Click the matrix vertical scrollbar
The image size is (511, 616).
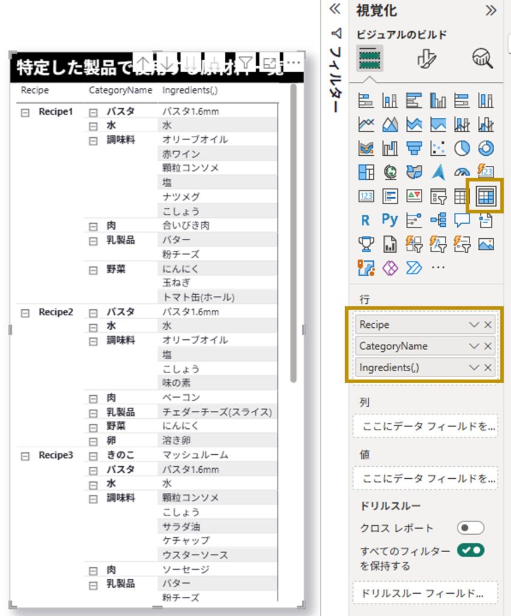[293, 235]
